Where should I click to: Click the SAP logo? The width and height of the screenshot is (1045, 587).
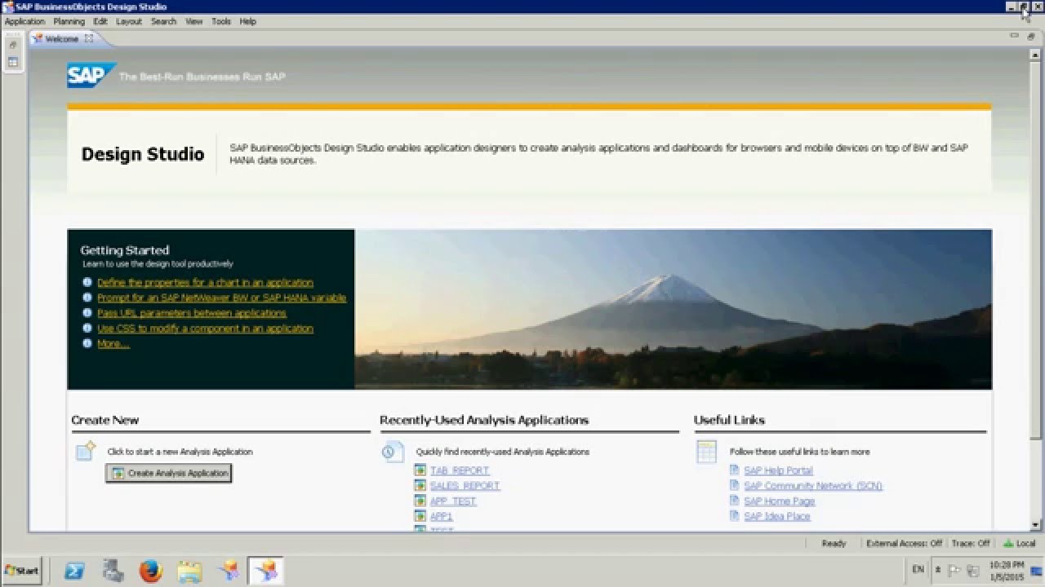click(91, 75)
